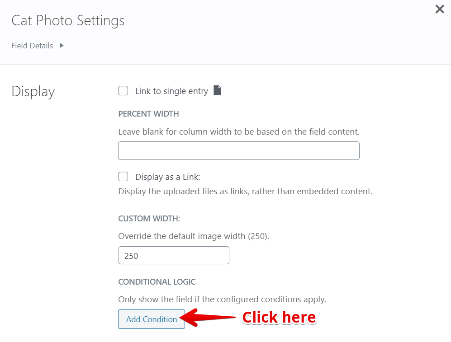Focus the Percent Width input field

(x=238, y=150)
